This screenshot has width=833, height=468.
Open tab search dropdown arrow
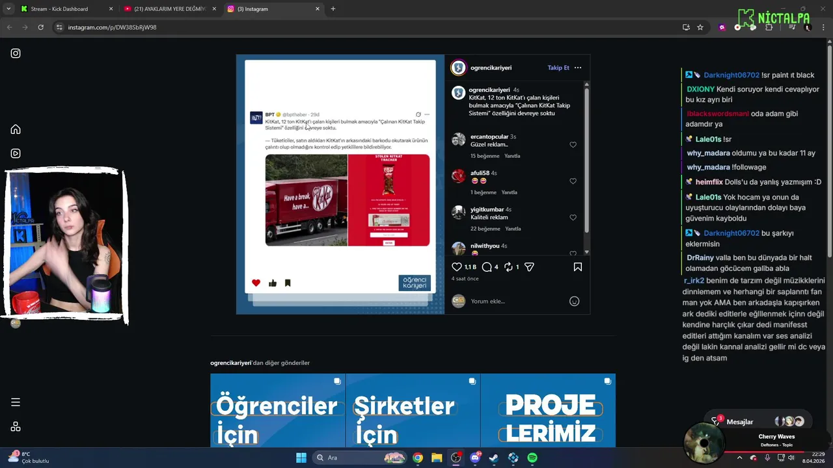(x=8, y=9)
